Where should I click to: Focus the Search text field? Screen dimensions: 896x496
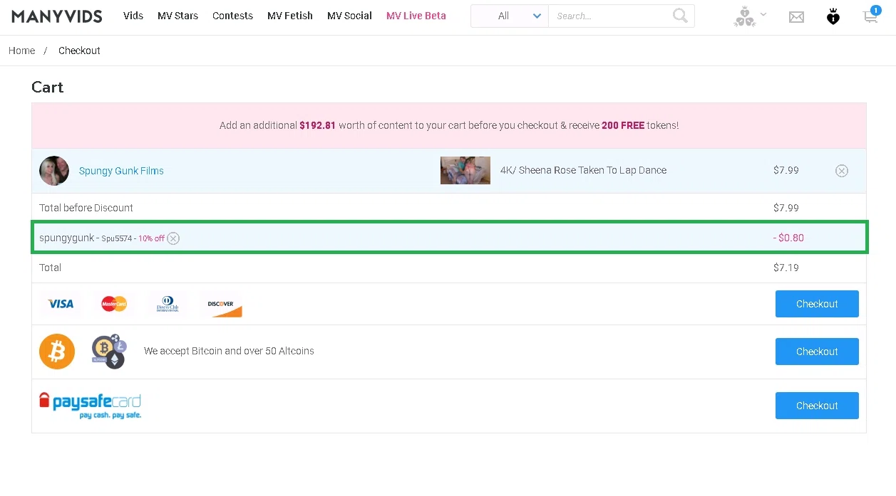tap(612, 16)
